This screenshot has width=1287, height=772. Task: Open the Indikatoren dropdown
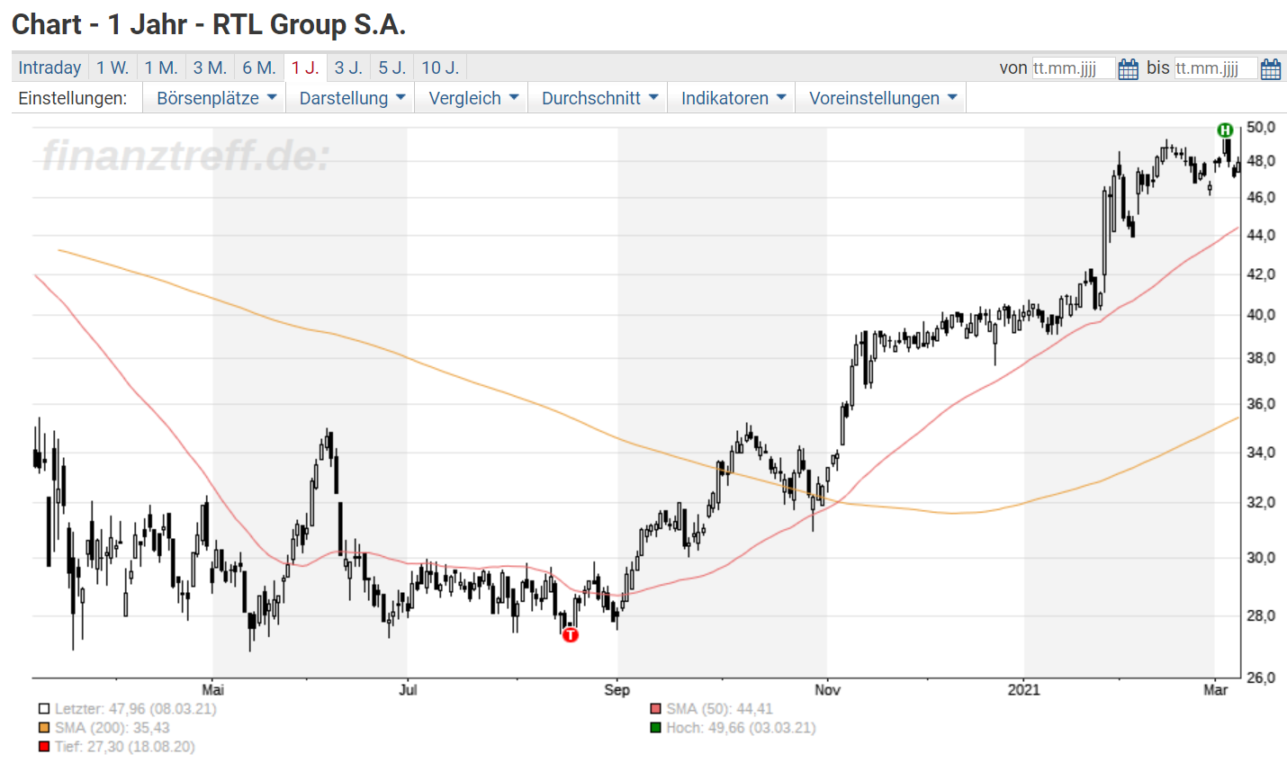click(x=732, y=98)
